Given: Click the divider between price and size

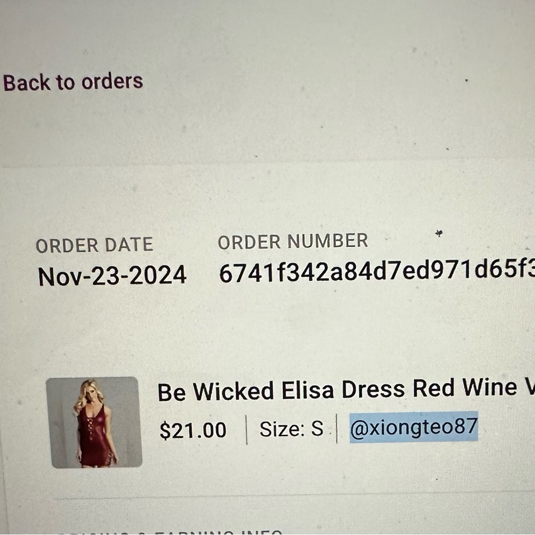Looking at the screenshot, I should 246,430.
